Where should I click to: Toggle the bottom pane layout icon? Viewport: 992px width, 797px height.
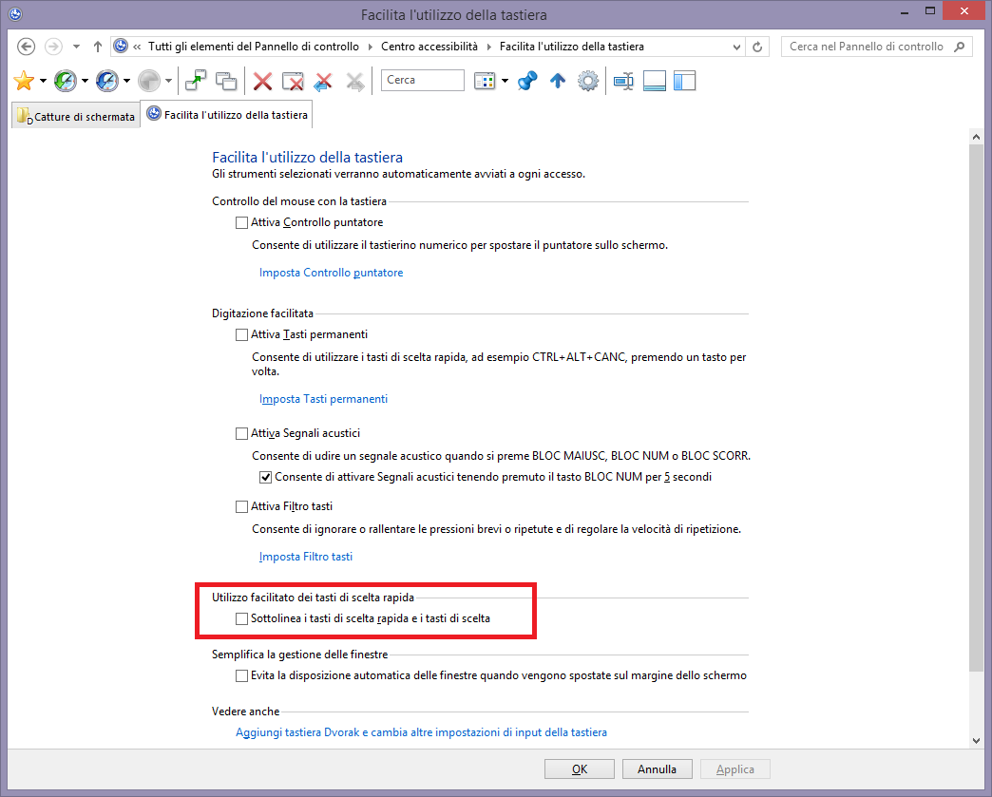pos(654,81)
